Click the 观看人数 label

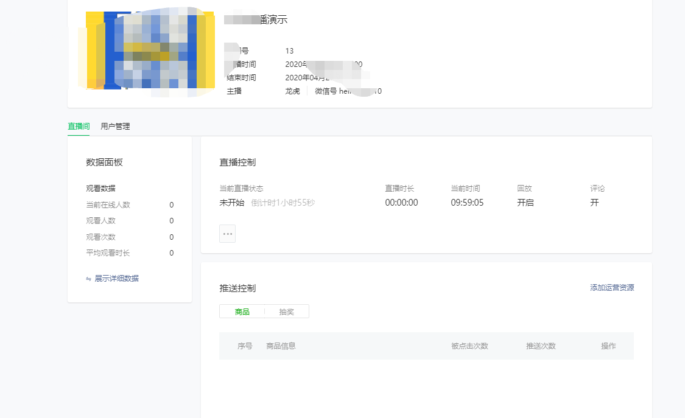(x=100, y=221)
